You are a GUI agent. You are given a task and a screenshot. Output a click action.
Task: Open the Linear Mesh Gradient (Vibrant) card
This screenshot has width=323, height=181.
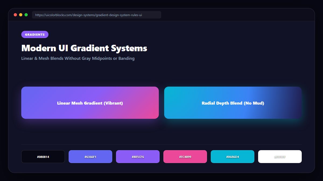(x=90, y=103)
